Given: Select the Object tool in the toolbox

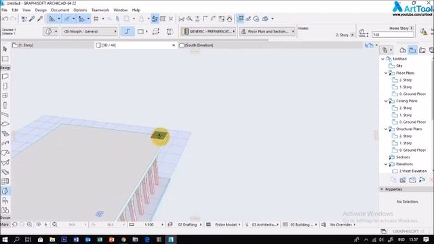Looking at the screenshot, I should point(5,201).
